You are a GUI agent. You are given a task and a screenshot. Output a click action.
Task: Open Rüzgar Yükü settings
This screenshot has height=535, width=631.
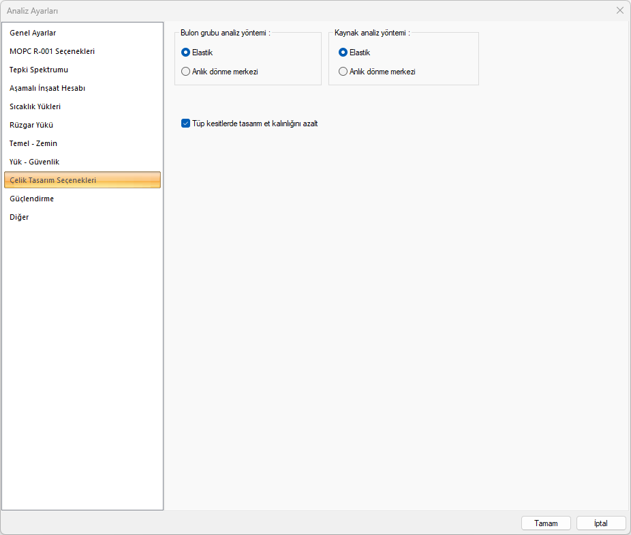click(31, 125)
